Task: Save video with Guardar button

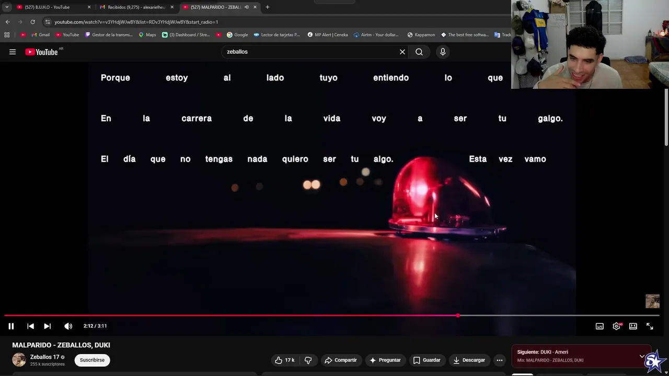Action: [427, 360]
